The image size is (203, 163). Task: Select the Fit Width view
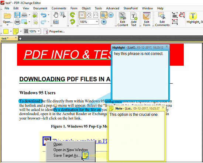pos(96,15)
